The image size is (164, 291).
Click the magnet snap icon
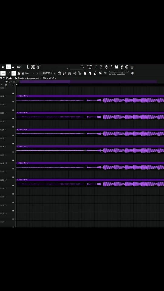pos(23,73)
